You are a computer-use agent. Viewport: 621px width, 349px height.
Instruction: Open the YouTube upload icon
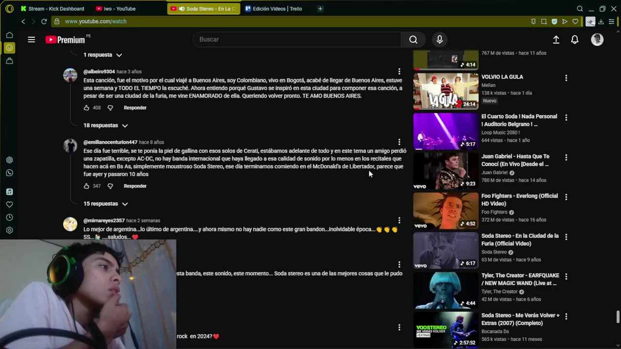click(x=556, y=40)
